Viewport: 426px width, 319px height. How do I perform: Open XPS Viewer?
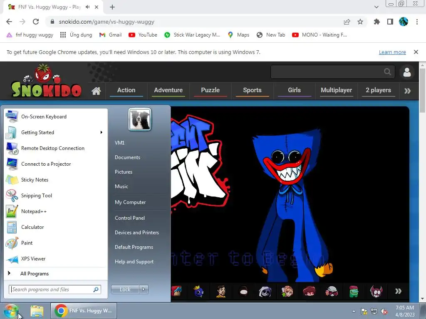point(56,258)
